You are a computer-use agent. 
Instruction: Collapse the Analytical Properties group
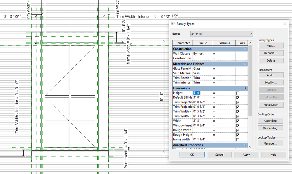tap(245, 145)
